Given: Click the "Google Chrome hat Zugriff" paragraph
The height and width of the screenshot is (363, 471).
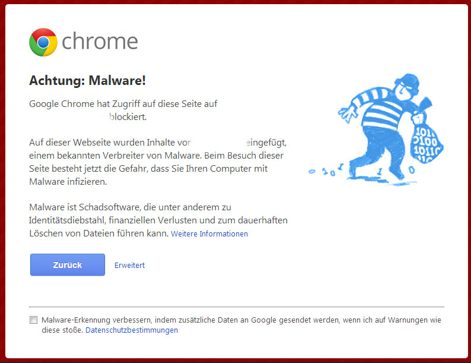Looking at the screenshot, I should click(x=123, y=104).
